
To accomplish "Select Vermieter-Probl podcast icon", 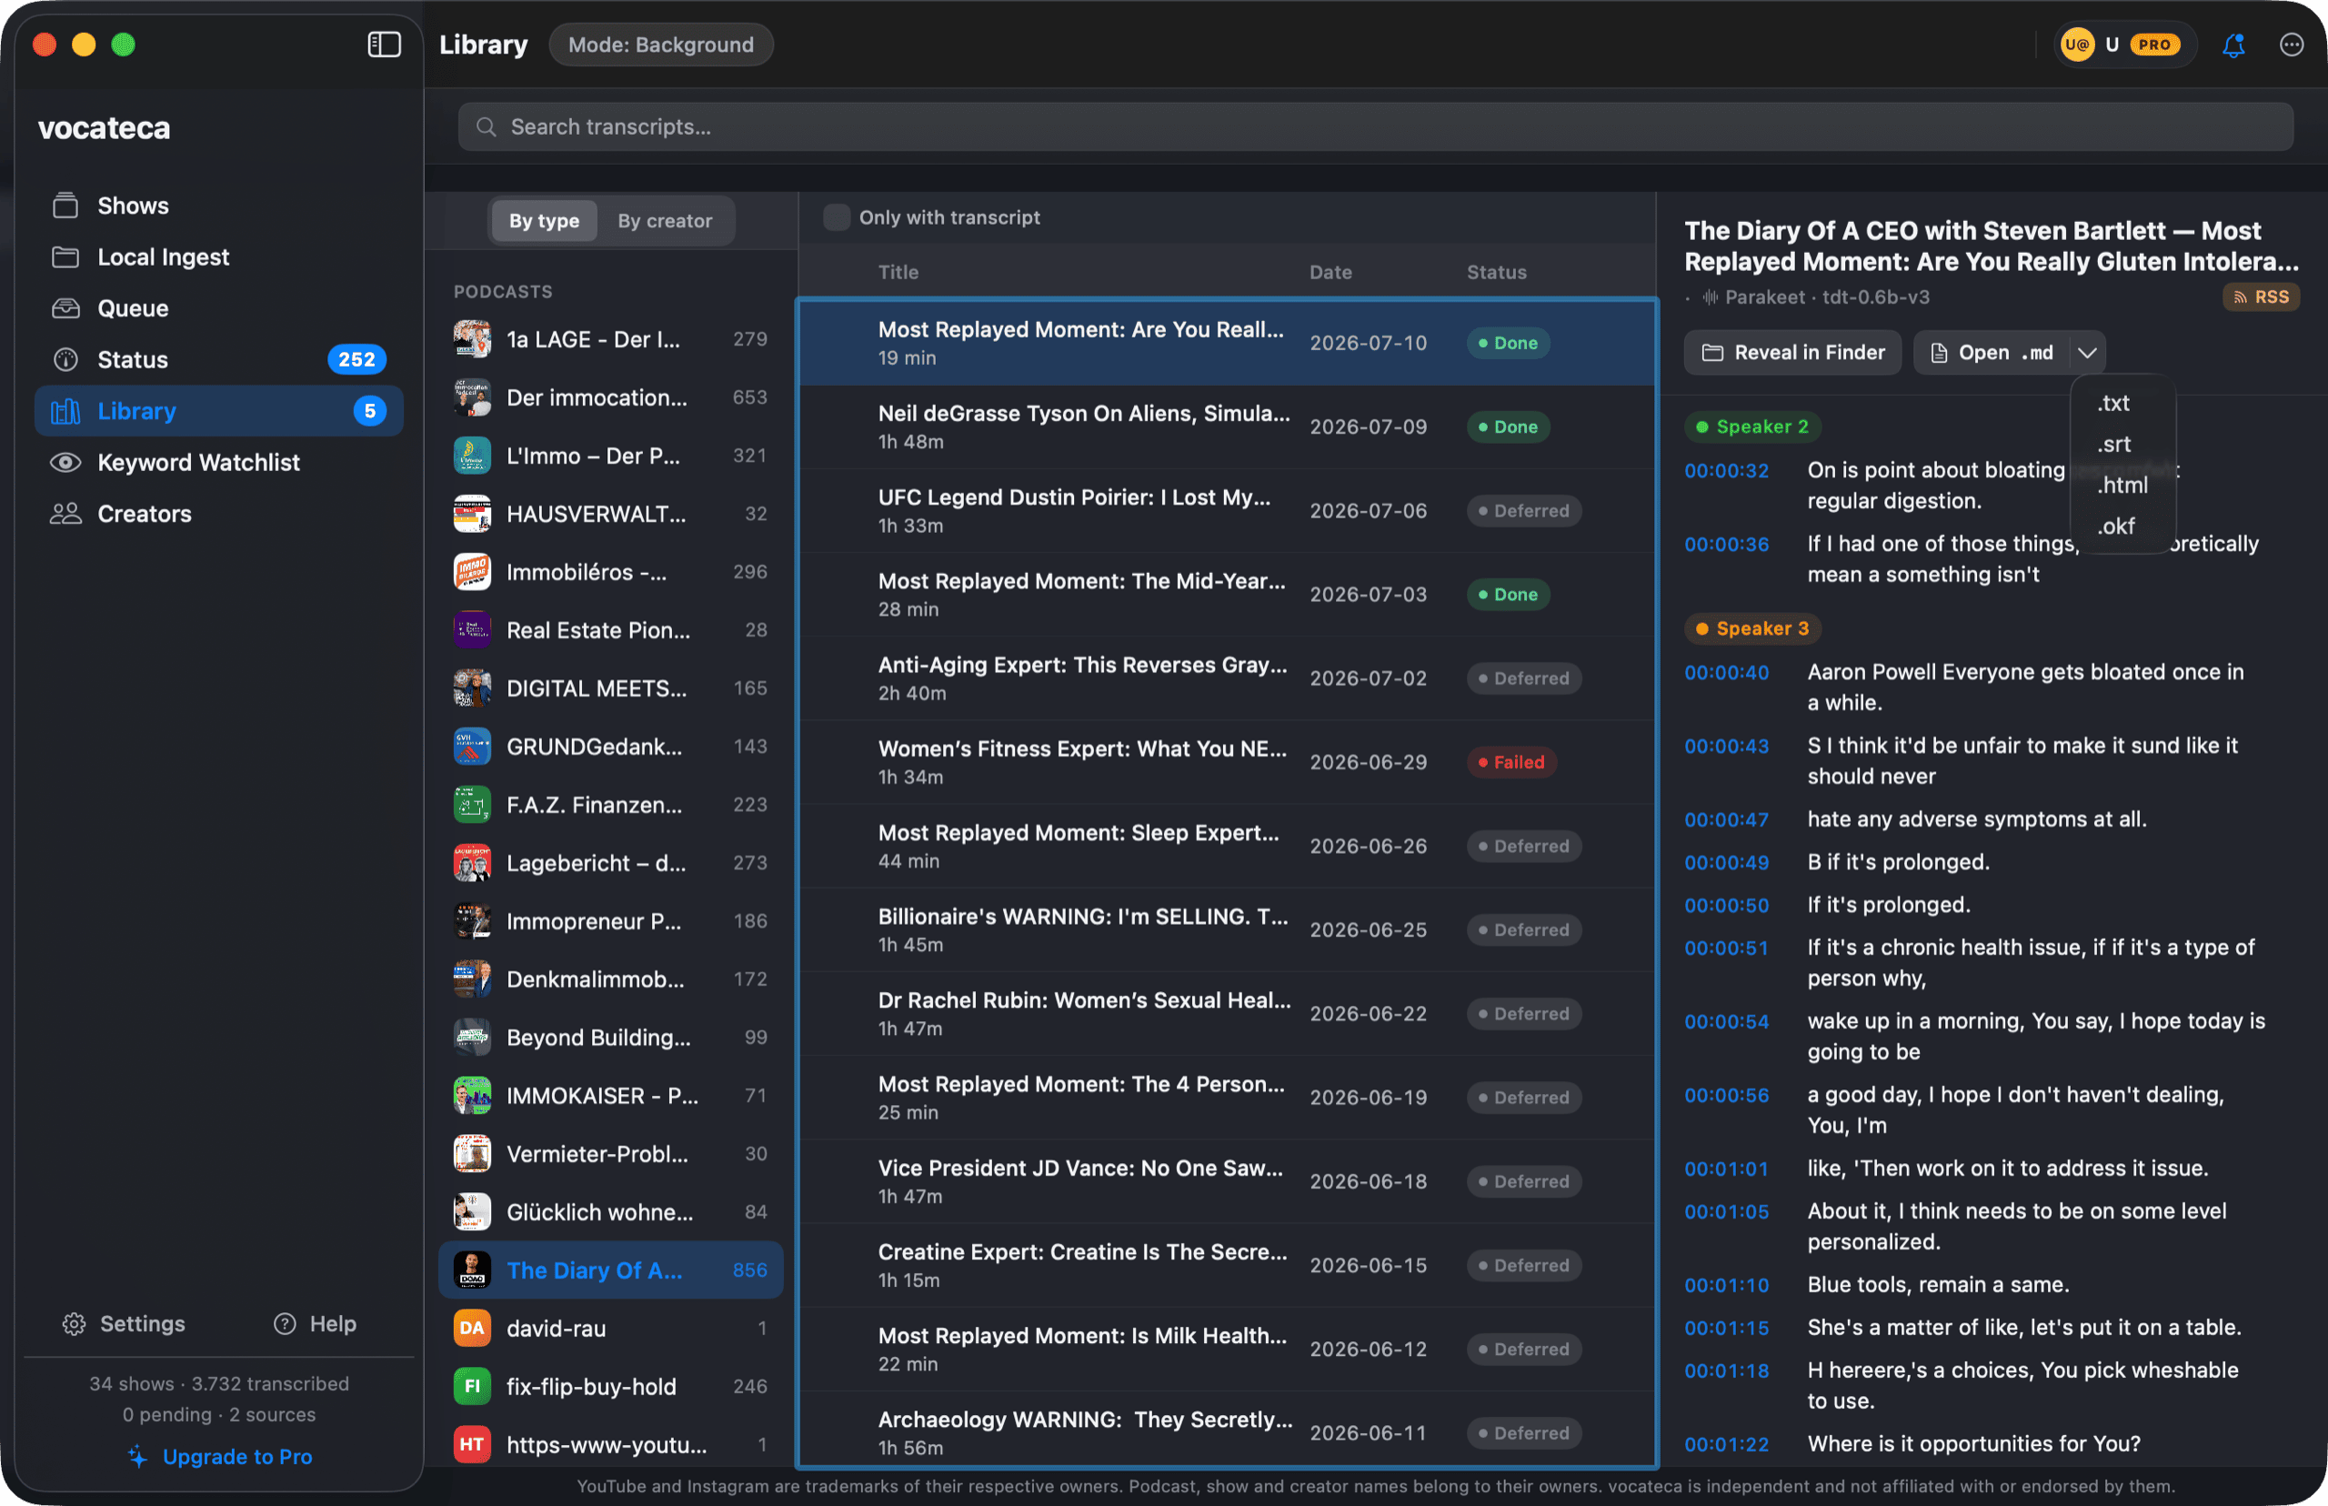I will 472,1154.
